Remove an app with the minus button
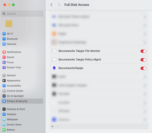The image size is (152, 133). 58,127
